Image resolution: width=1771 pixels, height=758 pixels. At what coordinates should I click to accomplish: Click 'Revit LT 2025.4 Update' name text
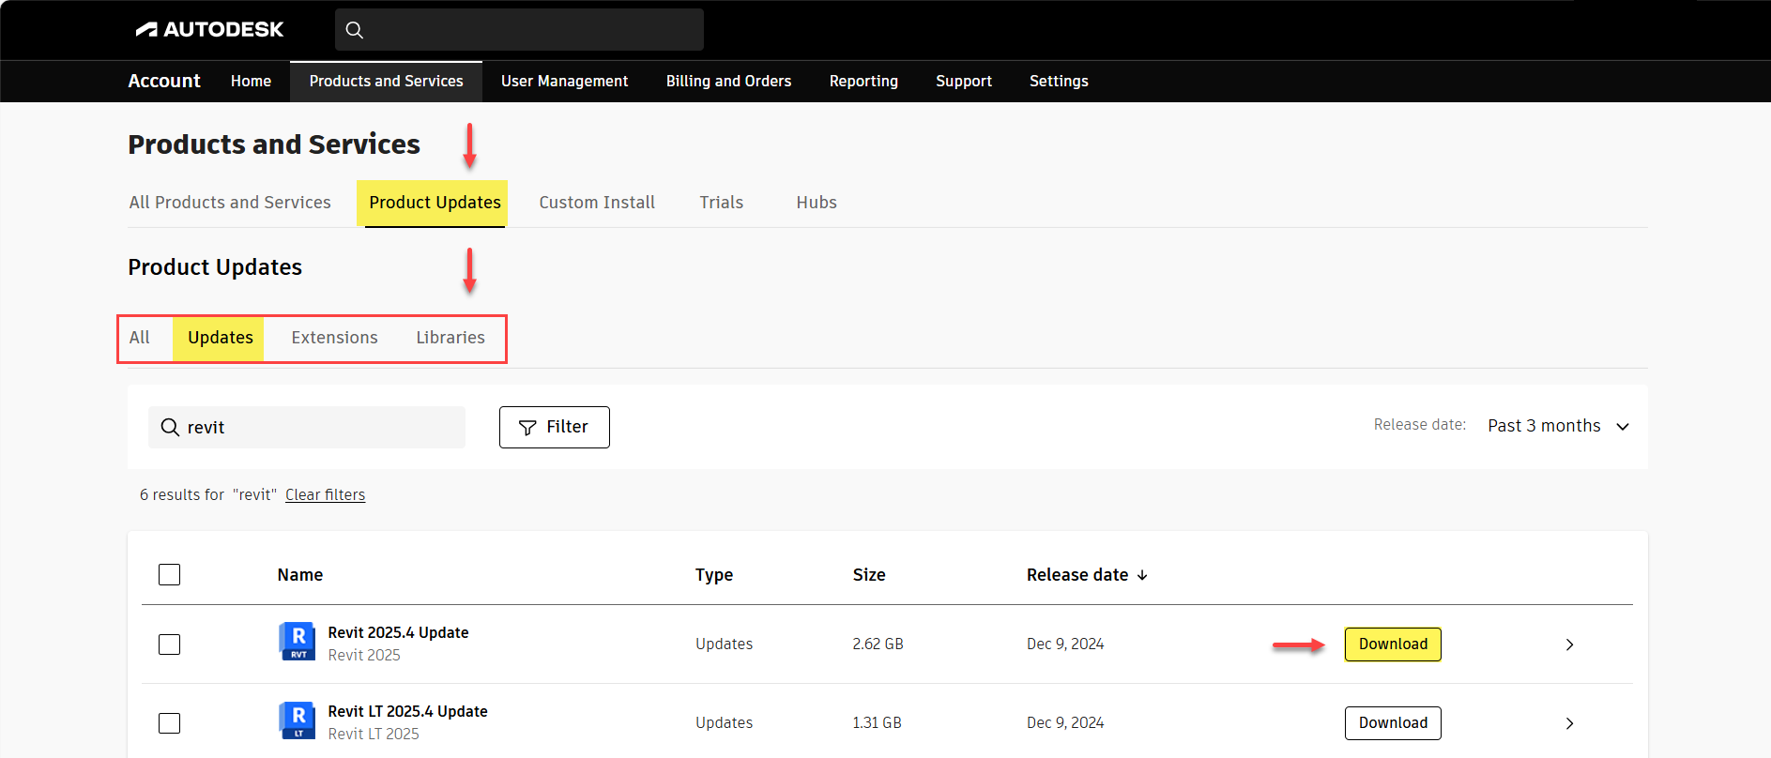(x=407, y=711)
